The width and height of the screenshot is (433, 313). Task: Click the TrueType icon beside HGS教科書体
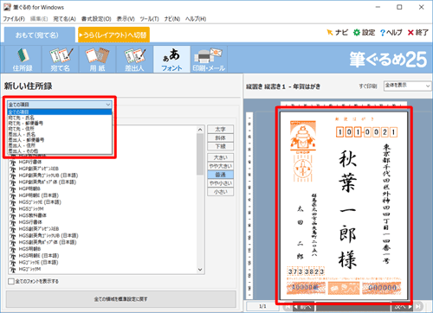pyautogui.click(x=13, y=216)
